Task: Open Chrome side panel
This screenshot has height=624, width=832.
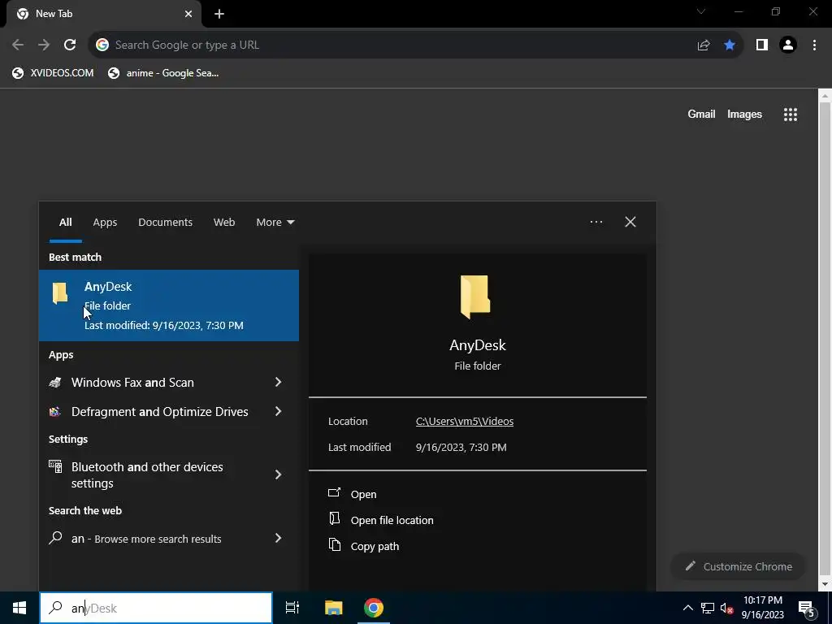Action: [x=762, y=45]
